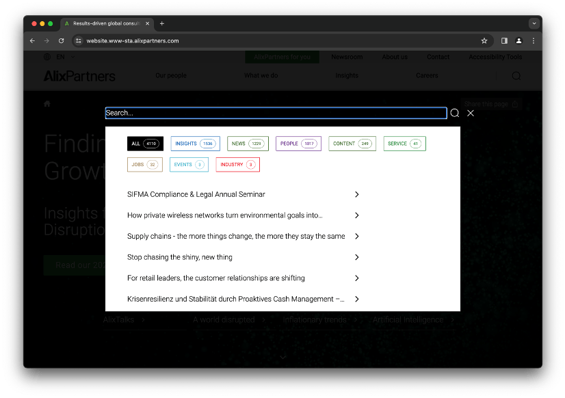The height and width of the screenshot is (398, 565).
Task: Open Stop chasing the shiny, new thing
Action: point(180,257)
